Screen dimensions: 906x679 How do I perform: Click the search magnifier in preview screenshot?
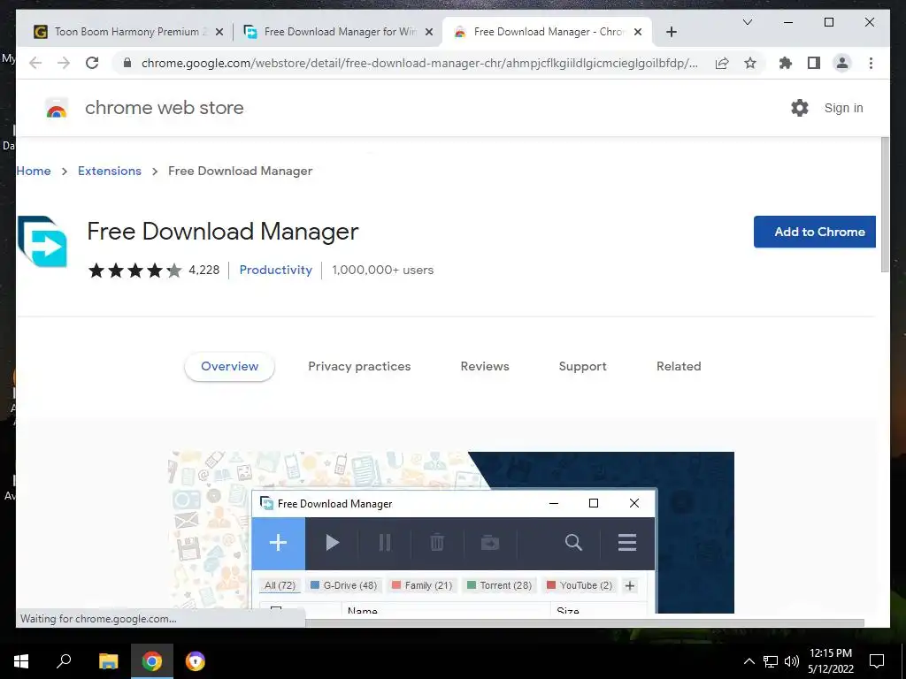point(573,543)
